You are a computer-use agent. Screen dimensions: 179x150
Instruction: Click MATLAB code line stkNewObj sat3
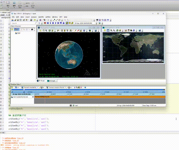pos(29,126)
